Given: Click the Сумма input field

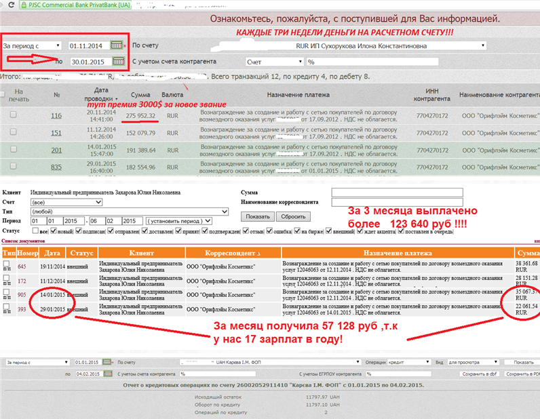Looking at the screenshot, I should [x=397, y=193].
